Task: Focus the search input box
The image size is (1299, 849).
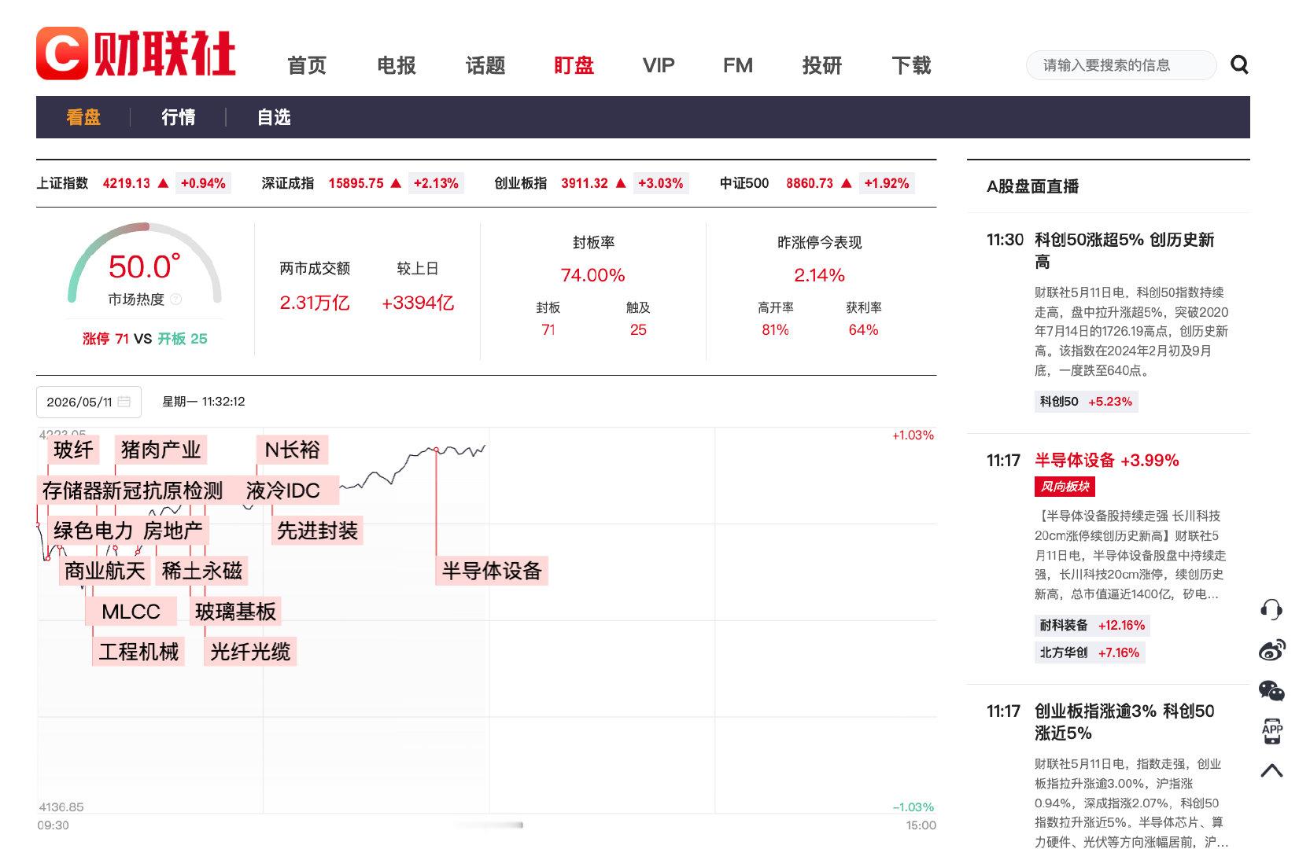Action: (1121, 65)
